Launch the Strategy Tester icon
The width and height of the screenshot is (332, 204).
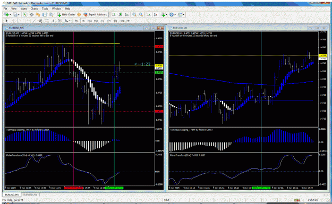click(51, 14)
